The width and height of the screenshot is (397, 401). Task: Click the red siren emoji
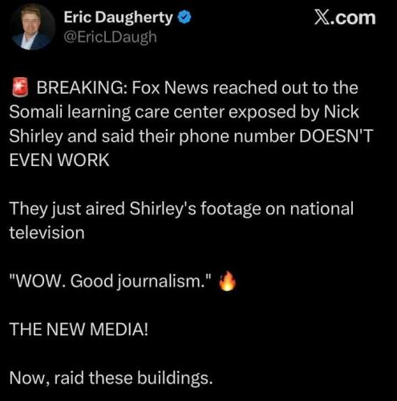20,87
